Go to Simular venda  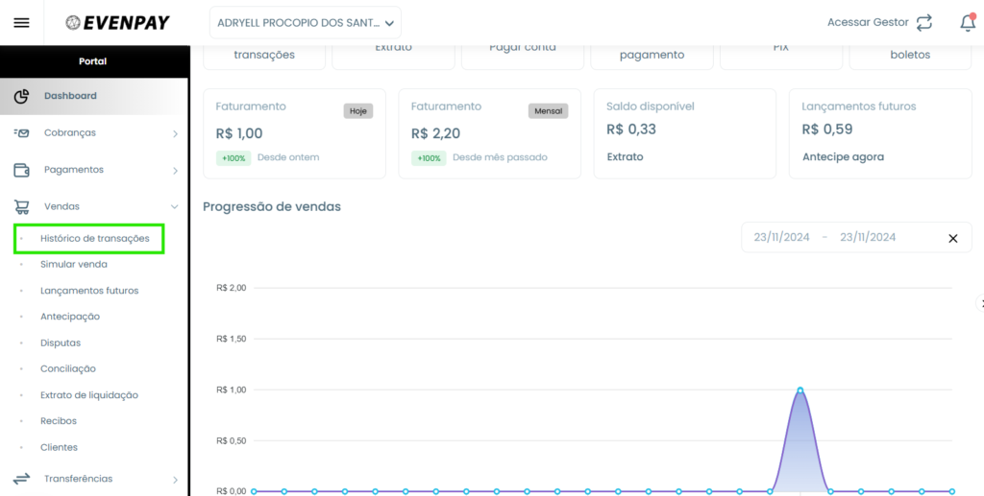click(73, 264)
